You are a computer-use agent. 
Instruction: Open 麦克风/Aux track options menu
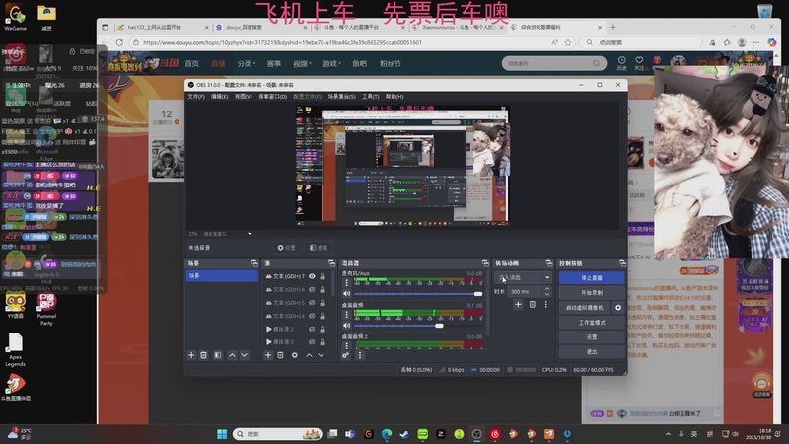346,283
